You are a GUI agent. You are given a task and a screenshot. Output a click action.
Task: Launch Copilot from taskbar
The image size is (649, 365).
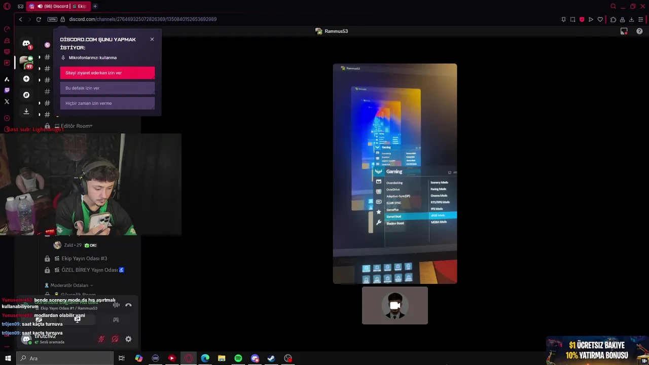(138, 358)
